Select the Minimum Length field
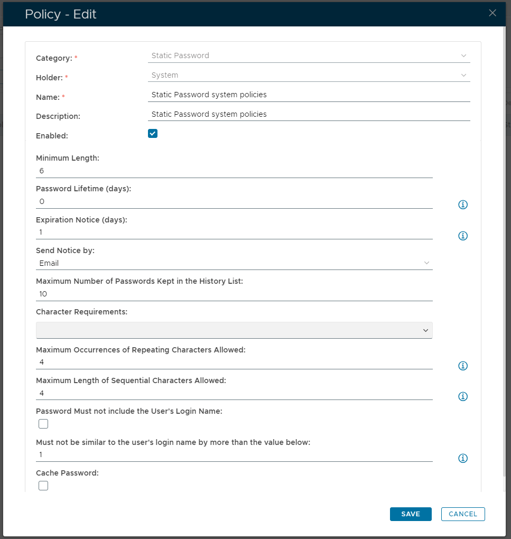This screenshot has width=511, height=539. 234,171
